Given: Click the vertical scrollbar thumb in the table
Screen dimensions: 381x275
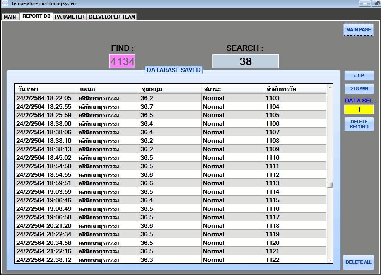Looking at the screenshot, I should tap(330, 184).
